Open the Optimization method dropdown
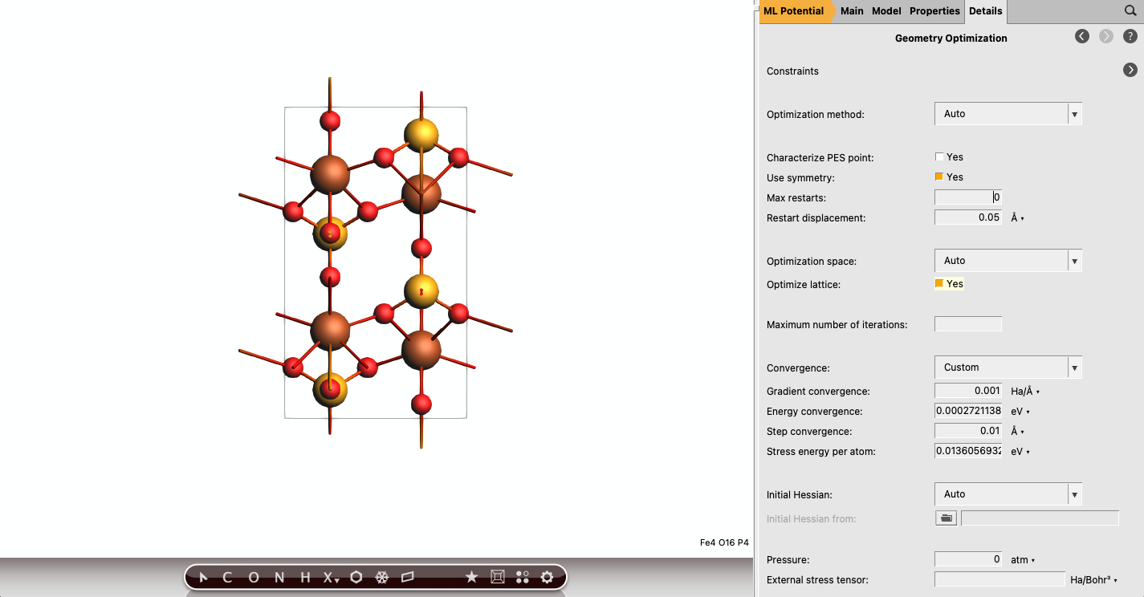This screenshot has height=597, width=1144. (1008, 114)
